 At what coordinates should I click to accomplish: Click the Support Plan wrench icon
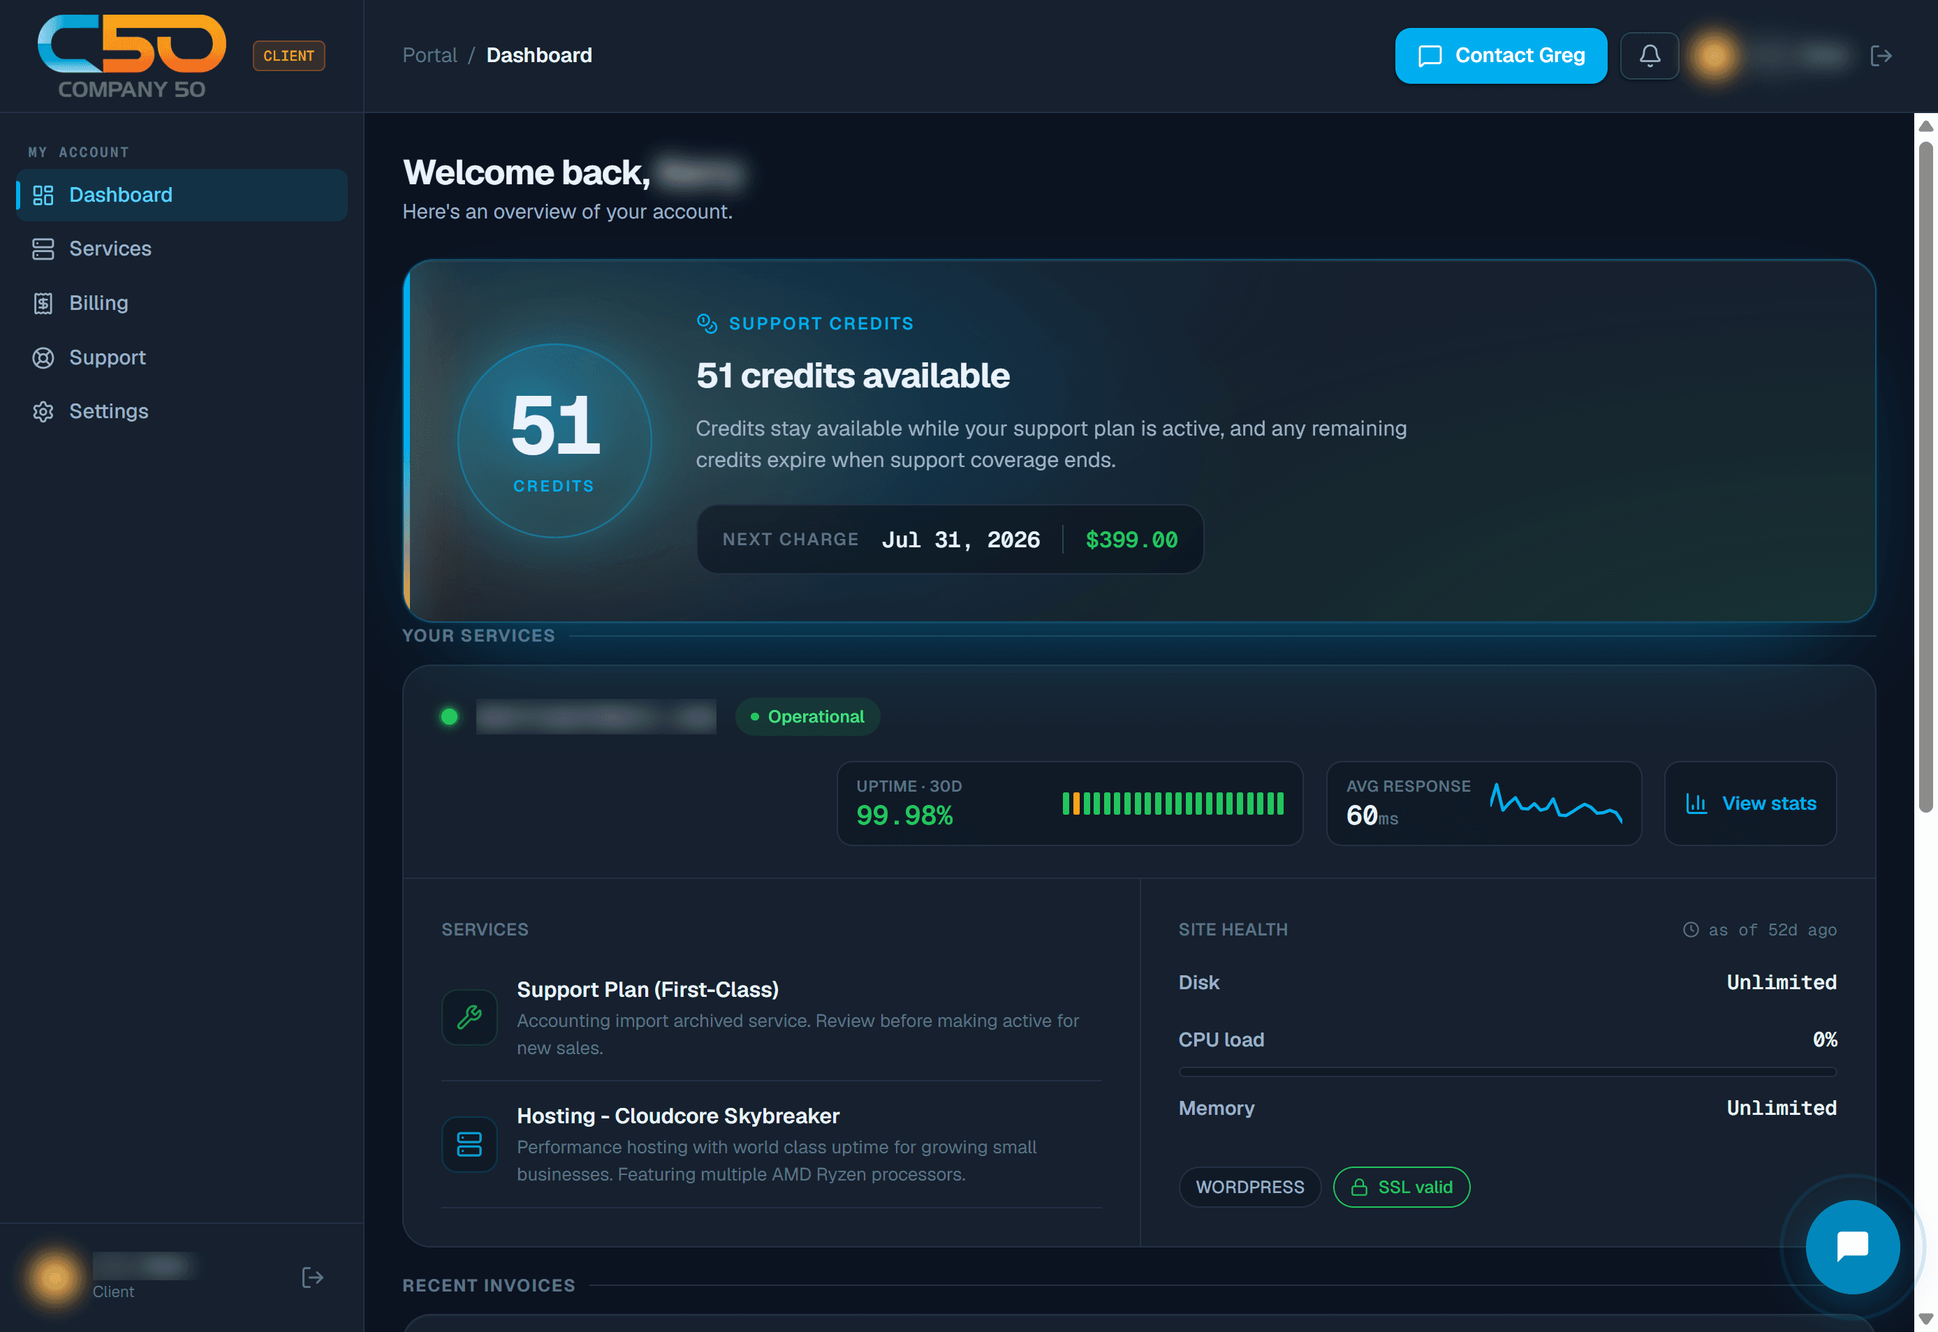click(x=469, y=1016)
